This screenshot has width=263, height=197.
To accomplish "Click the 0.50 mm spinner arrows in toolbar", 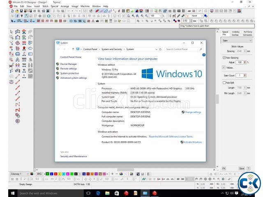I will pyautogui.click(x=191, y=21).
